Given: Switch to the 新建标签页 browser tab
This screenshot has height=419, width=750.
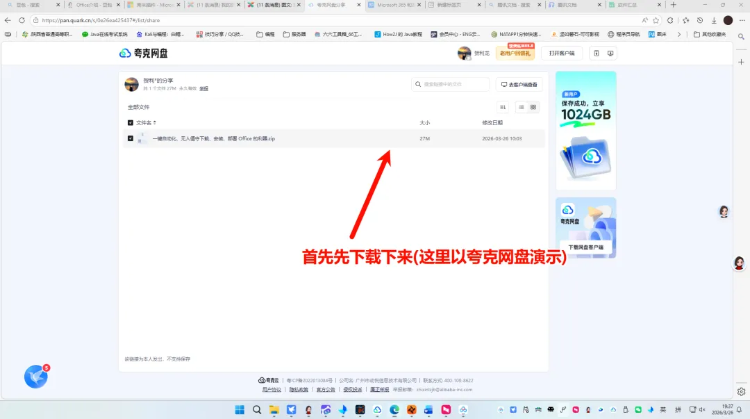Looking at the screenshot, I should pyautogui.click(x=454, y=5).
